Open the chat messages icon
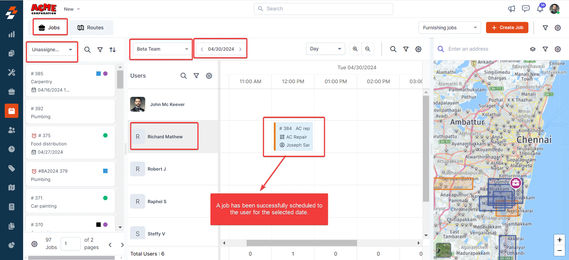569x260 pixels. 526,9
